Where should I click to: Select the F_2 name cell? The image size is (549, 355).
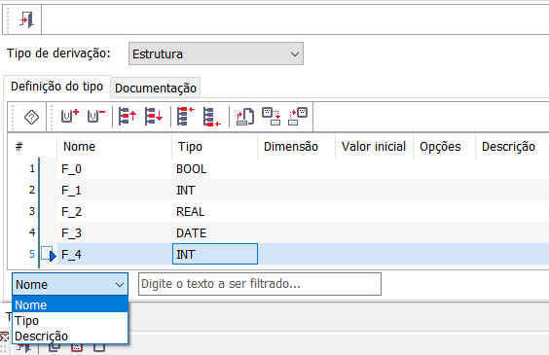pyautogui.click(x=115, y=212)
